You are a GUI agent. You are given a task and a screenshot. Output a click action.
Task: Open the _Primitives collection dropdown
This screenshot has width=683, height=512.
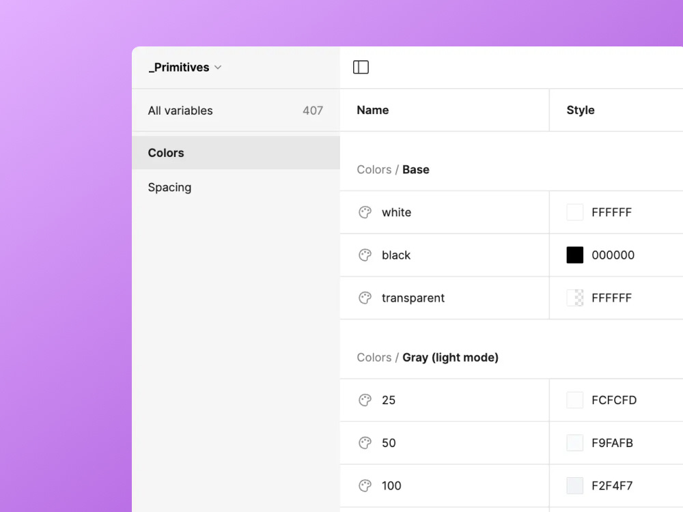click(185, 68)
